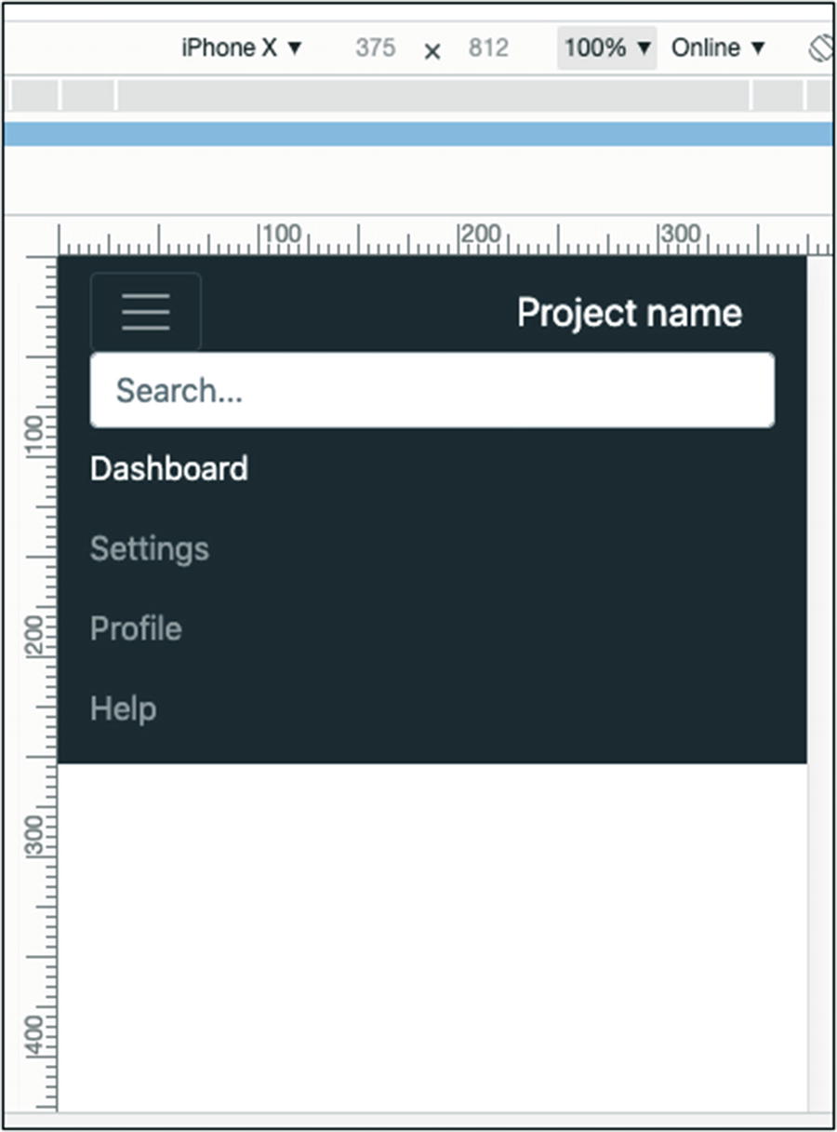The width and height of the screenshot is (837, 1132).
Task: Select the Profile nav link
Action: pyautogui.click(x=136, y=628)
